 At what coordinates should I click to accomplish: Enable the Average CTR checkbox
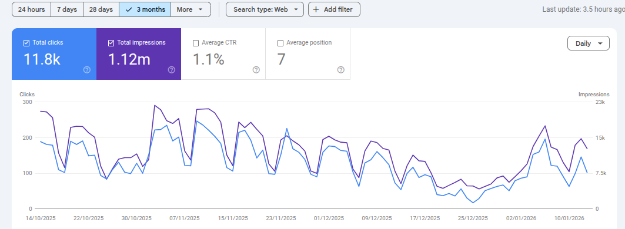[x=196, y=43]
